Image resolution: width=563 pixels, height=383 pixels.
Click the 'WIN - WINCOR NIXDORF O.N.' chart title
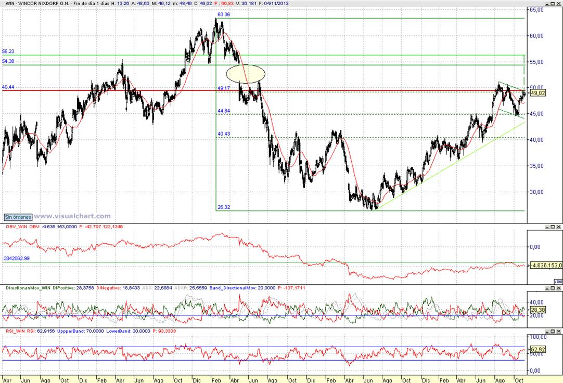pos(37,3)
